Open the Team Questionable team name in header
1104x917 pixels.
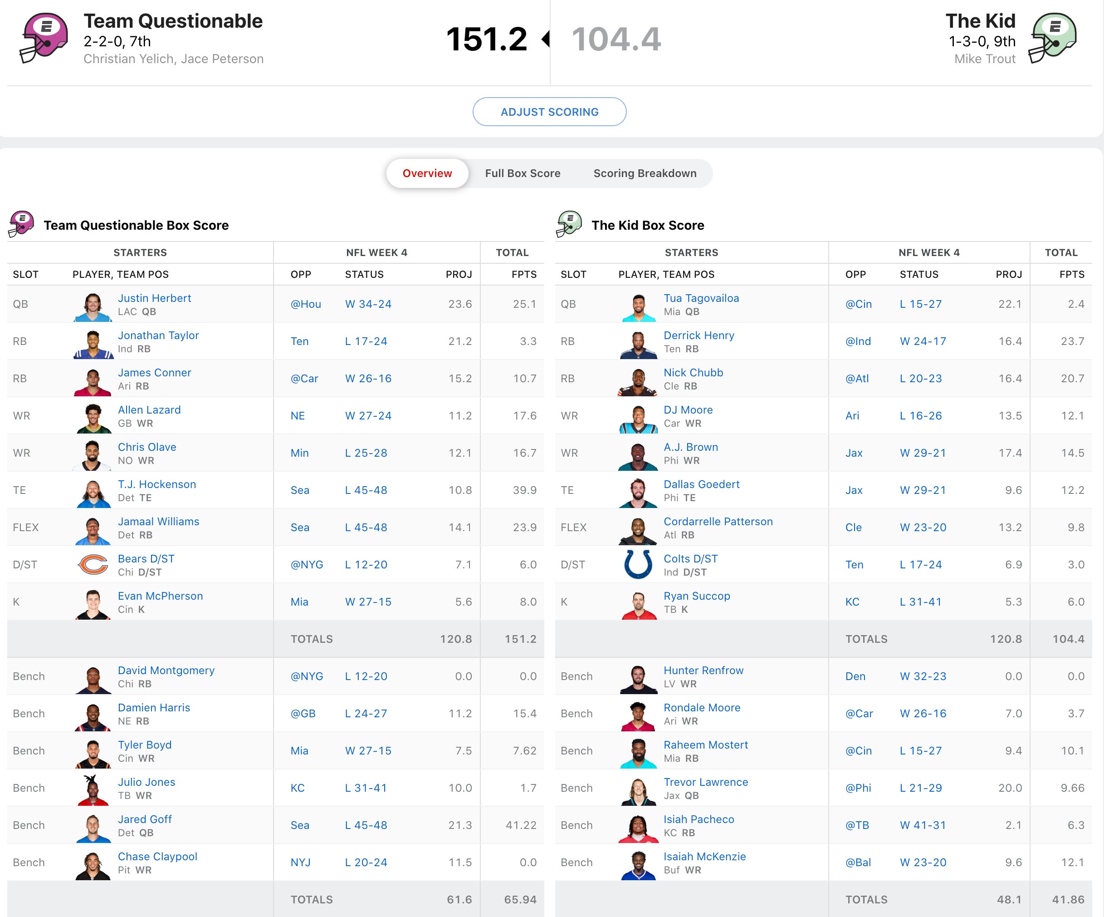pos(173,21)
